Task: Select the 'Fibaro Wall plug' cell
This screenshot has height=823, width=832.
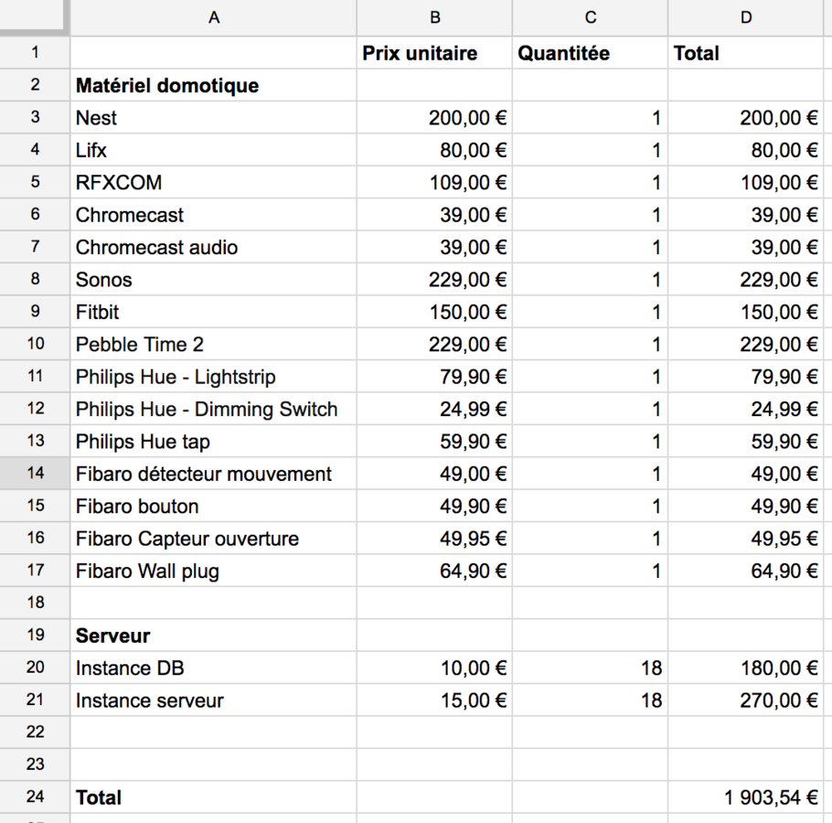Action: click(213, 571)
